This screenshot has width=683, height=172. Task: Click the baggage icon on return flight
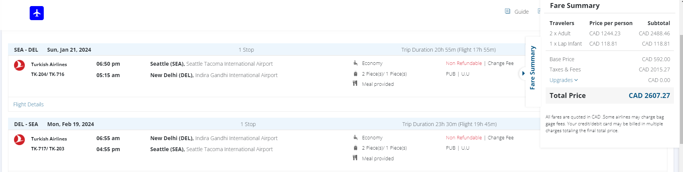(x=355, y=148)
